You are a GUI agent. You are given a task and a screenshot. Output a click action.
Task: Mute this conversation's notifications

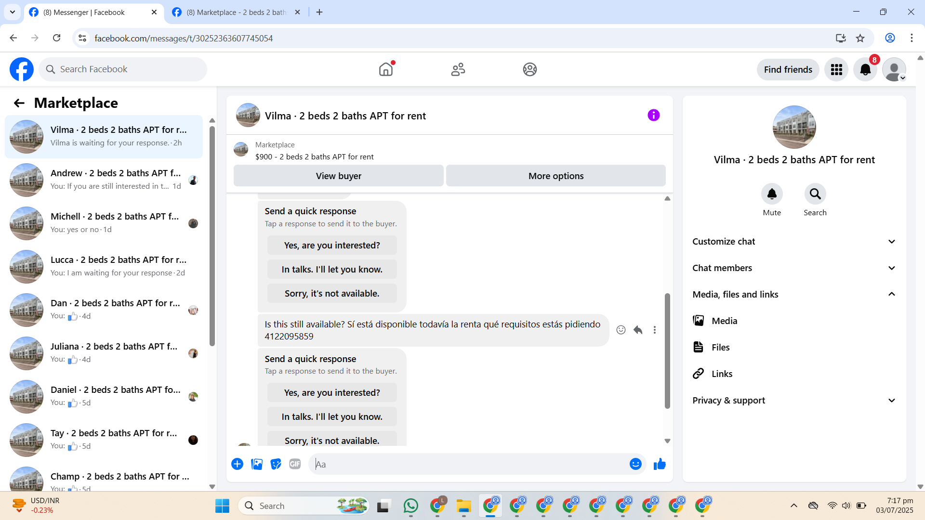771,194
